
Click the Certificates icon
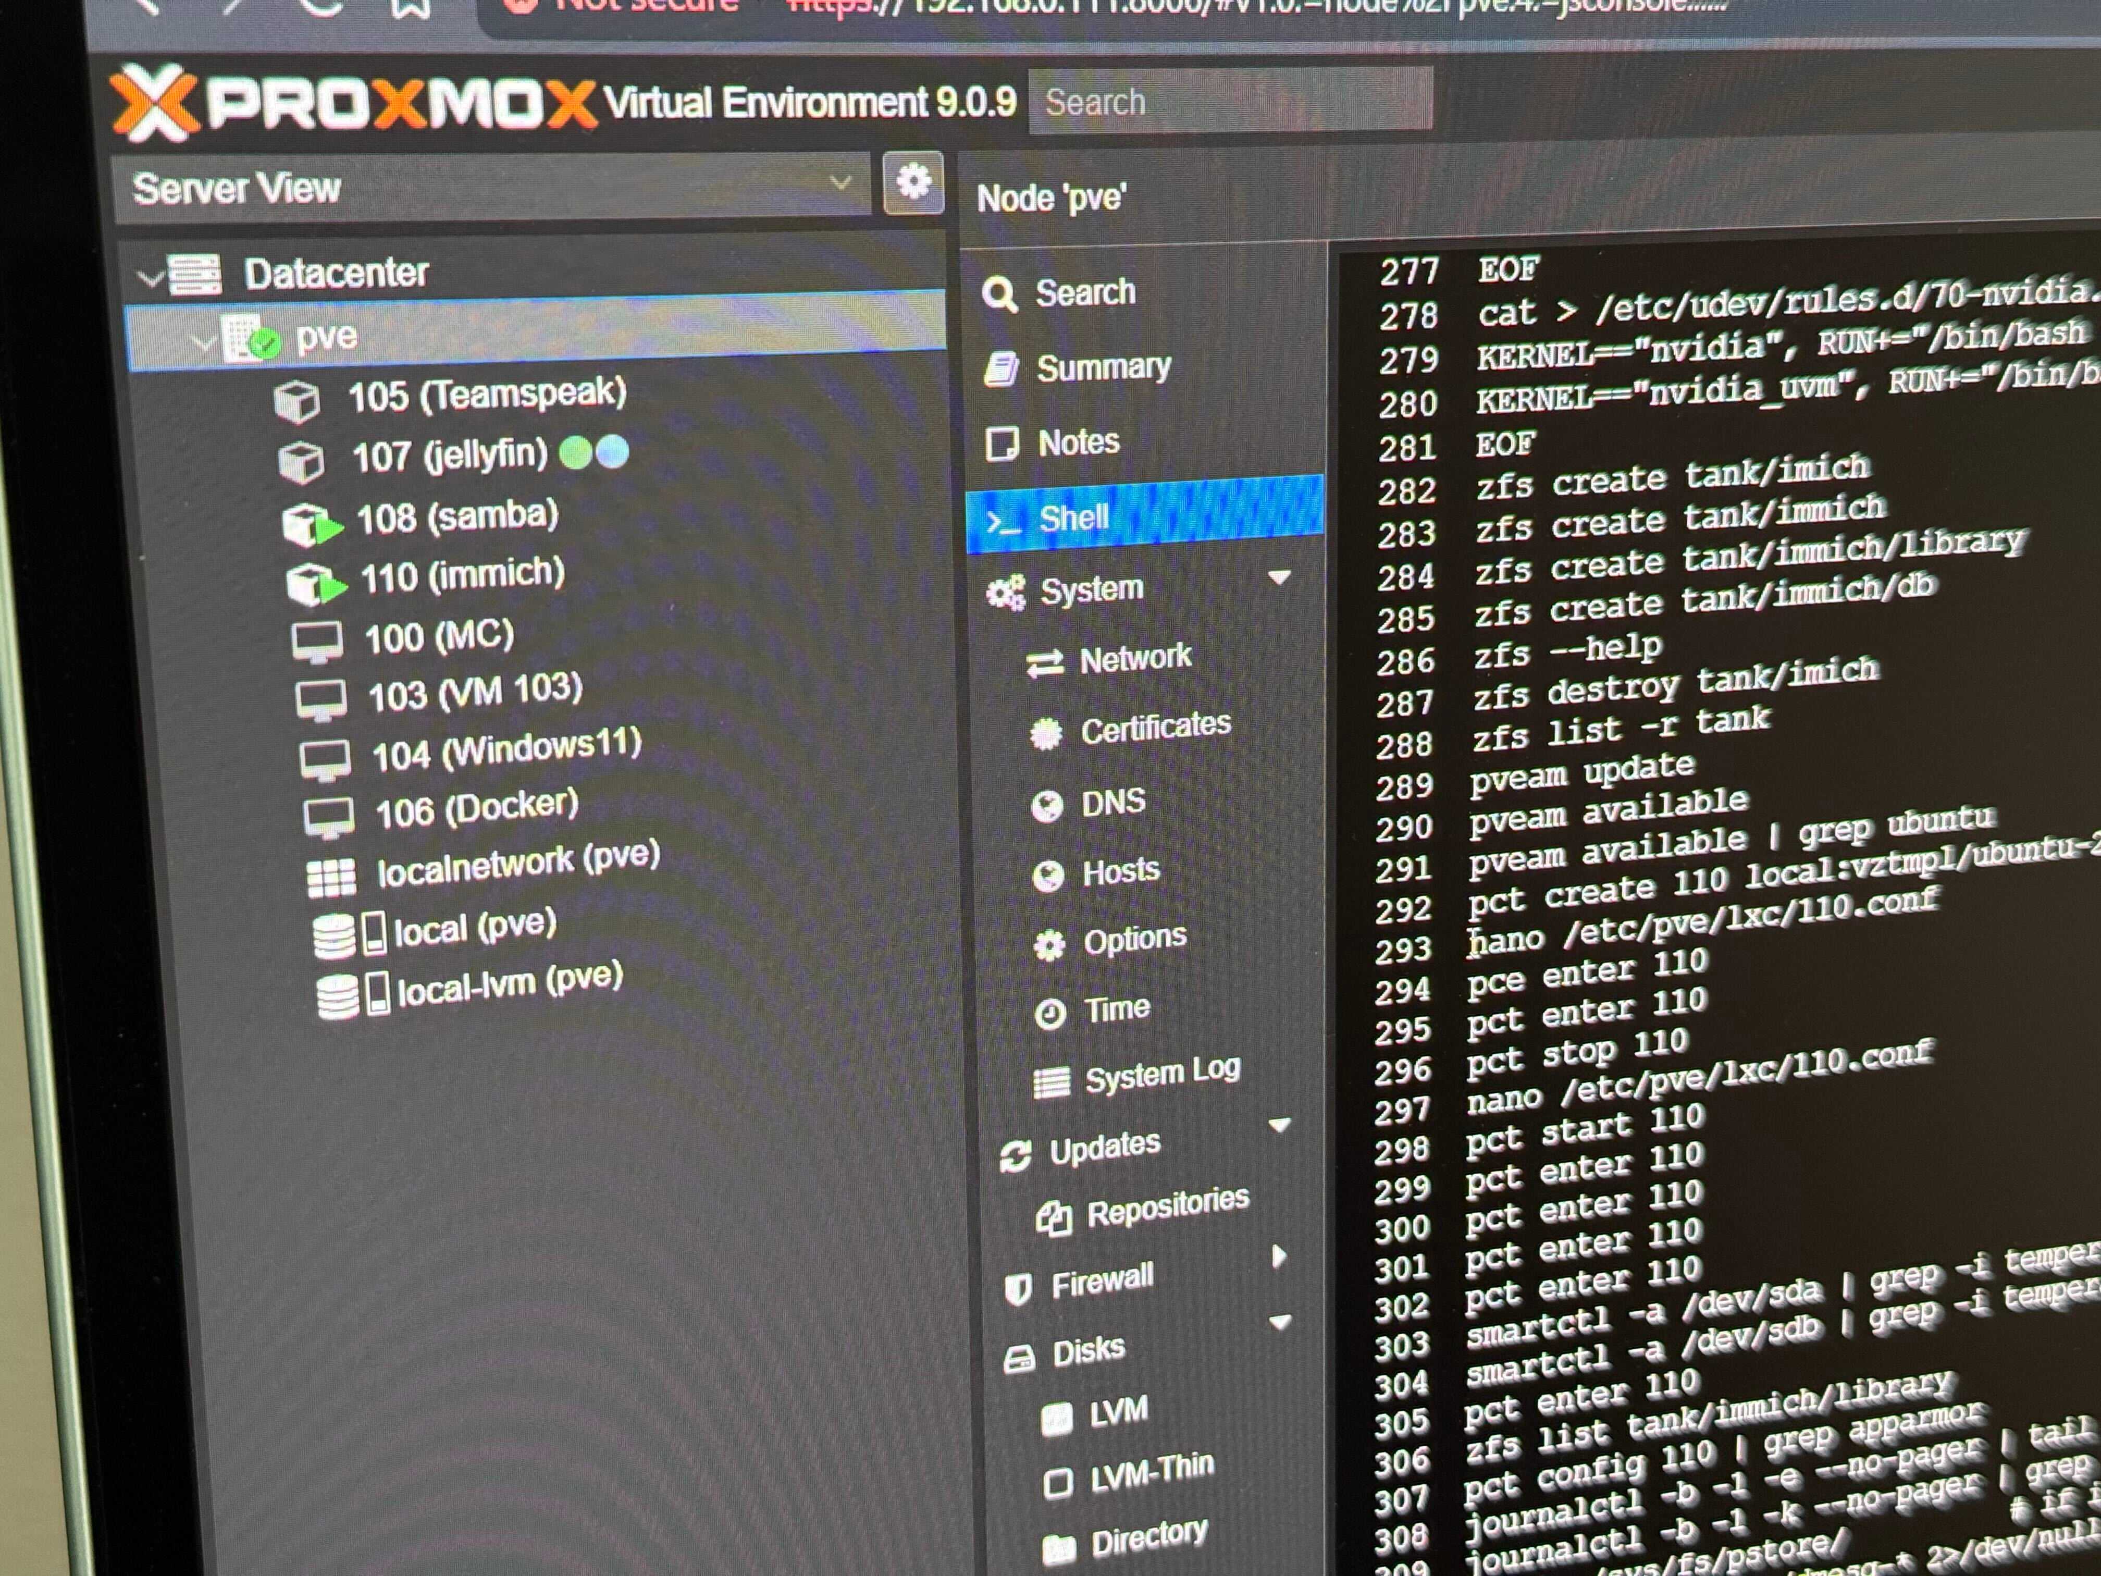pyautogui.click(x=1046, y=733)
